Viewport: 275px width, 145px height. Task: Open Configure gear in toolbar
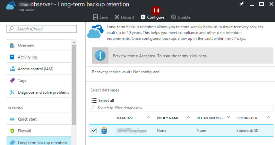[143, 17]
